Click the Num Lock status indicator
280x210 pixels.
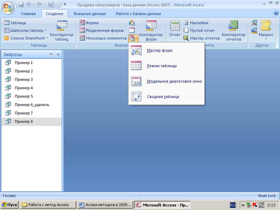pos(267,196)
